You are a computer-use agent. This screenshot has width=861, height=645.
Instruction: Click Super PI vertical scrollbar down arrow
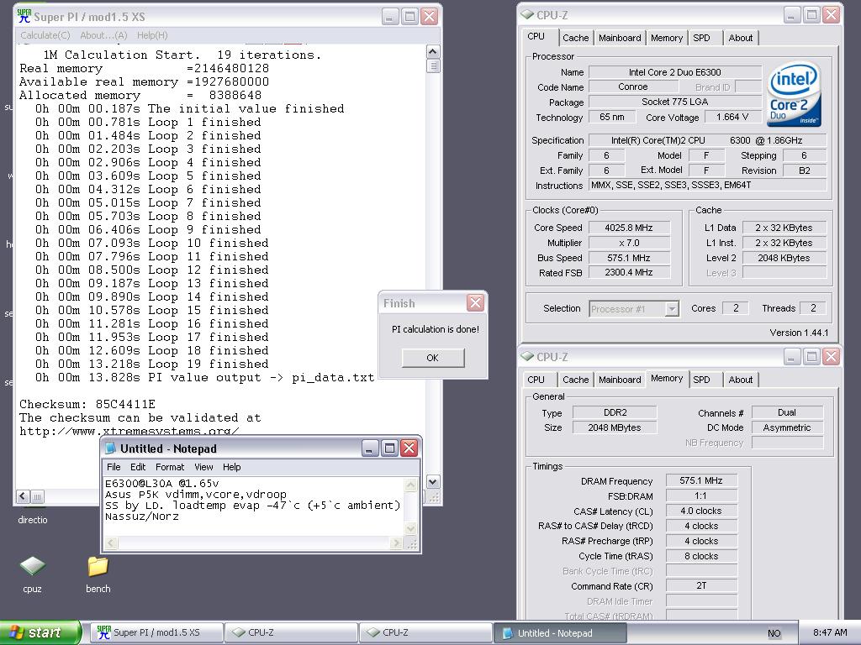click(x=433, y=482)
